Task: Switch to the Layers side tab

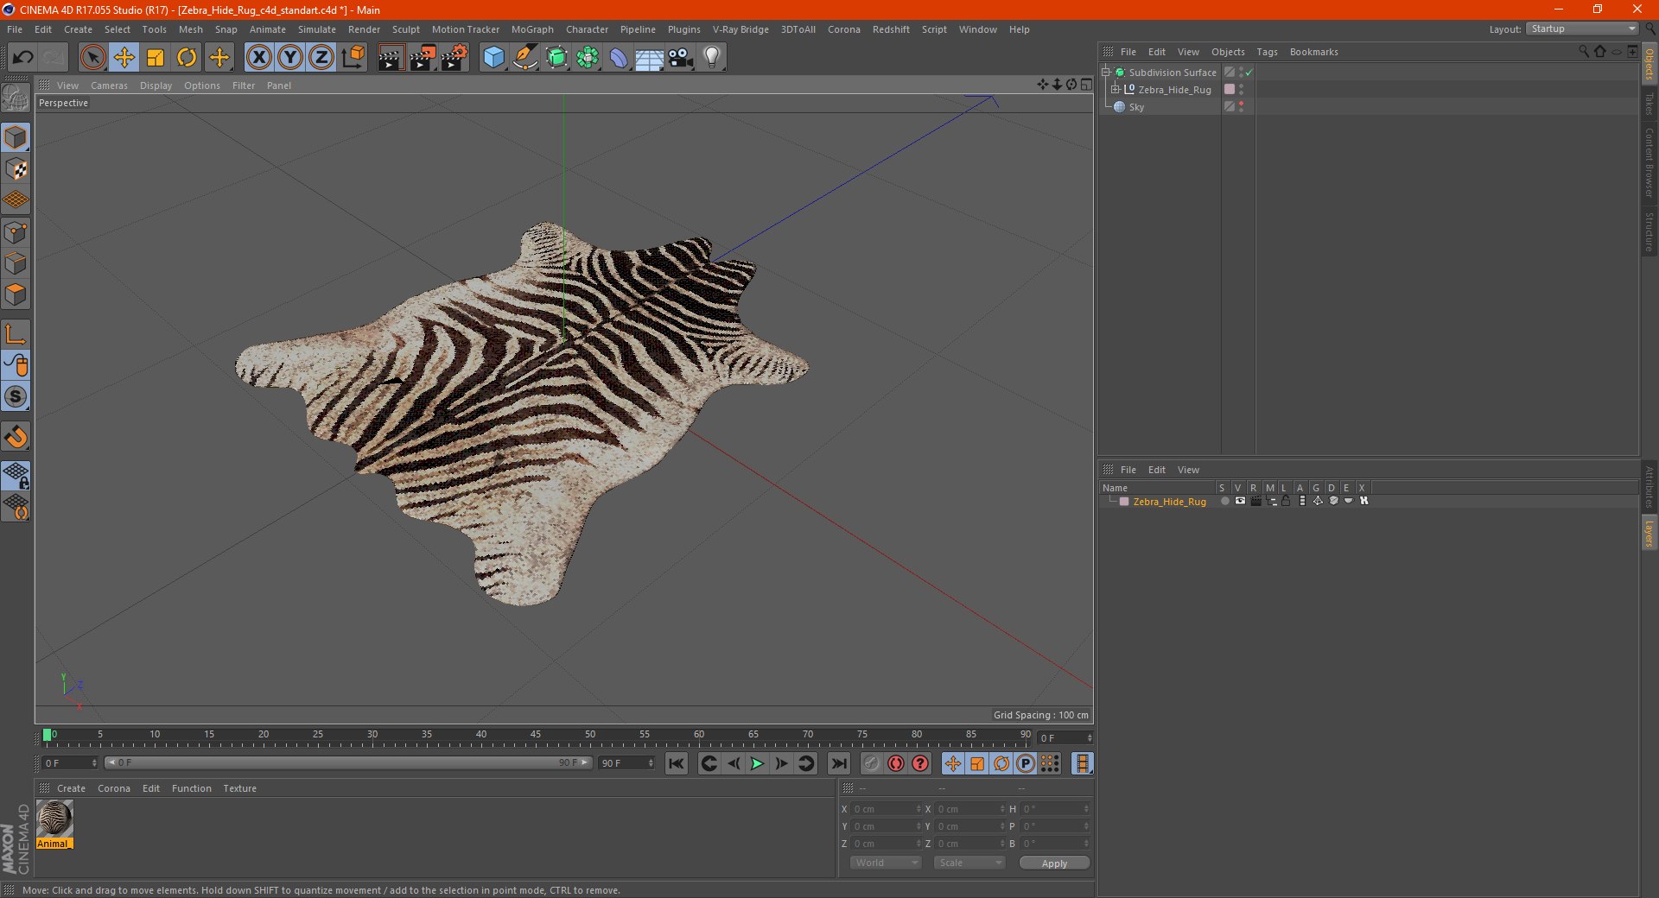Action: tap(1649, 533)
